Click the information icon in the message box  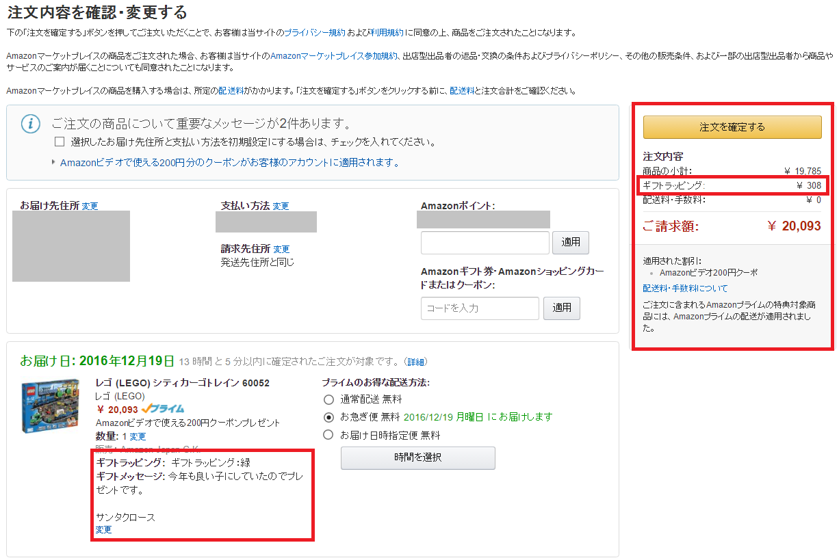30,124
